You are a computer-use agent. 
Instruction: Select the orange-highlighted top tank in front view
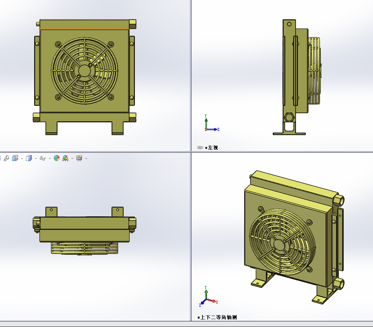(x=84, y=24)
